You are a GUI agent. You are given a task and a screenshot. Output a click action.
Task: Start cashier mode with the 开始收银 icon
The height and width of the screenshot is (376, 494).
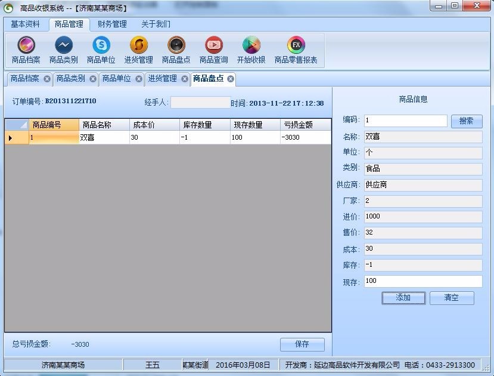pos(251,50)
